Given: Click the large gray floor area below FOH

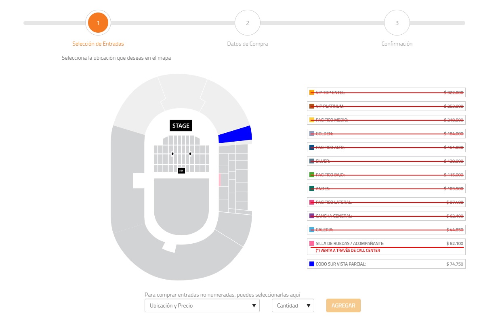Looking at the screenshot, I should 181,206.
